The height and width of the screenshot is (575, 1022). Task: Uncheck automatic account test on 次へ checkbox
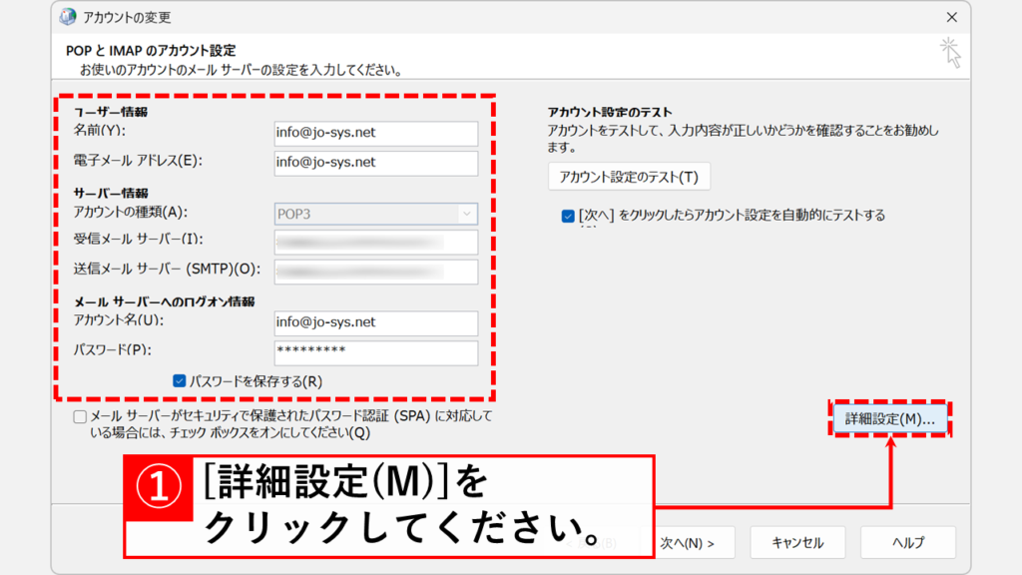pos(568,216)
